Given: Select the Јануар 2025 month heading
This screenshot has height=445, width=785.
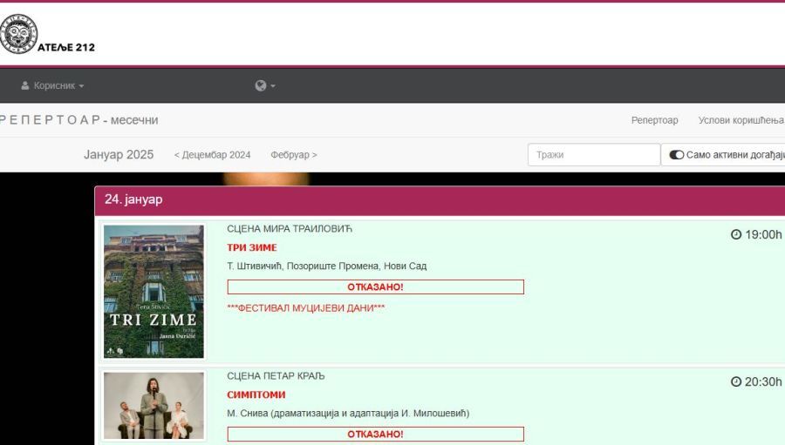Looking at the screenshot, I should pos(119,154).
